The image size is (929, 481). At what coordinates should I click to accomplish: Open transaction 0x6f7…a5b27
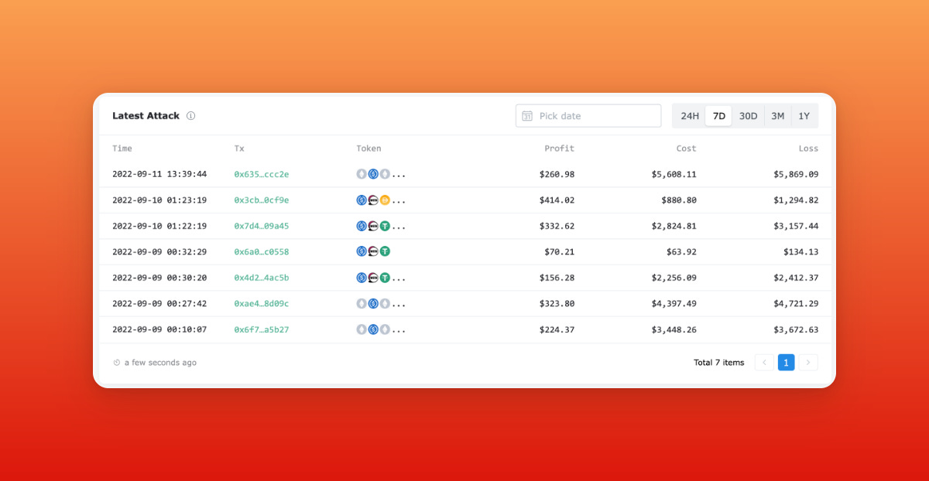(262, 329)
